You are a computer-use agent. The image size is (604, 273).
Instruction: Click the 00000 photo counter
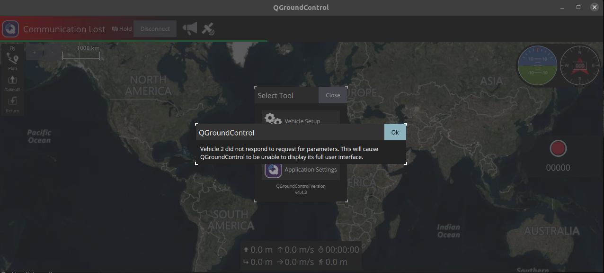pyautogui.click(x=558, y=168)
